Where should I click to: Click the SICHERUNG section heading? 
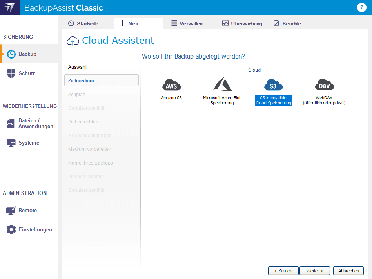coord(18,37)
